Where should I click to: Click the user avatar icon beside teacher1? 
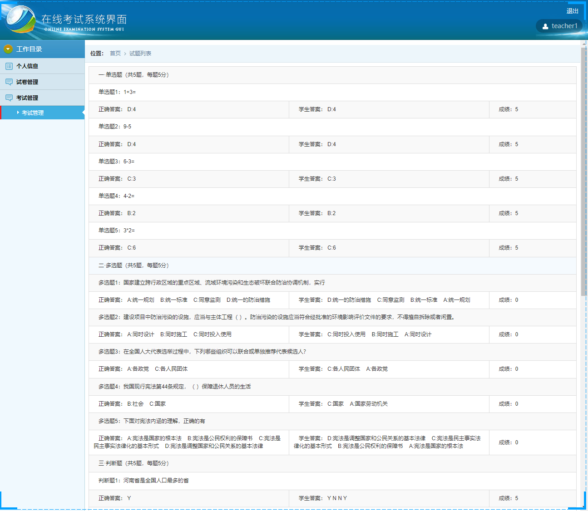546,26
